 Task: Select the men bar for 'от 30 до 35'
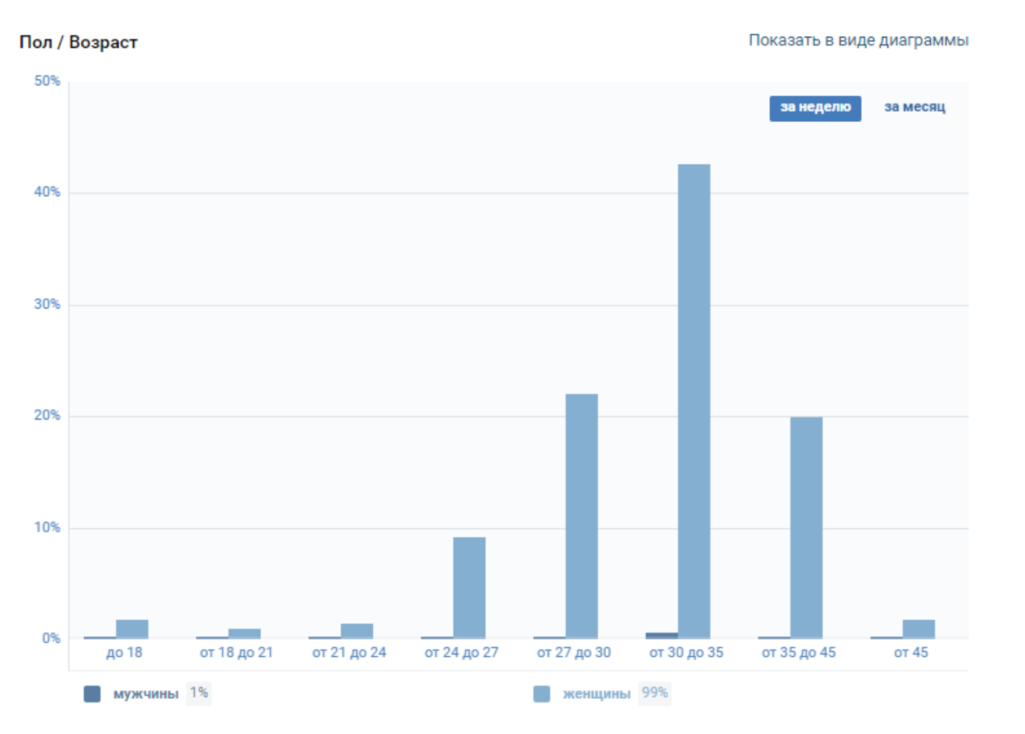pos(662,636)
